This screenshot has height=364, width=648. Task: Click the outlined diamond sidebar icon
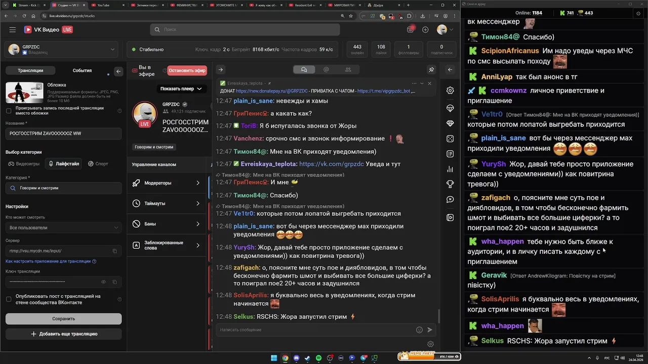tap(450, 109)
